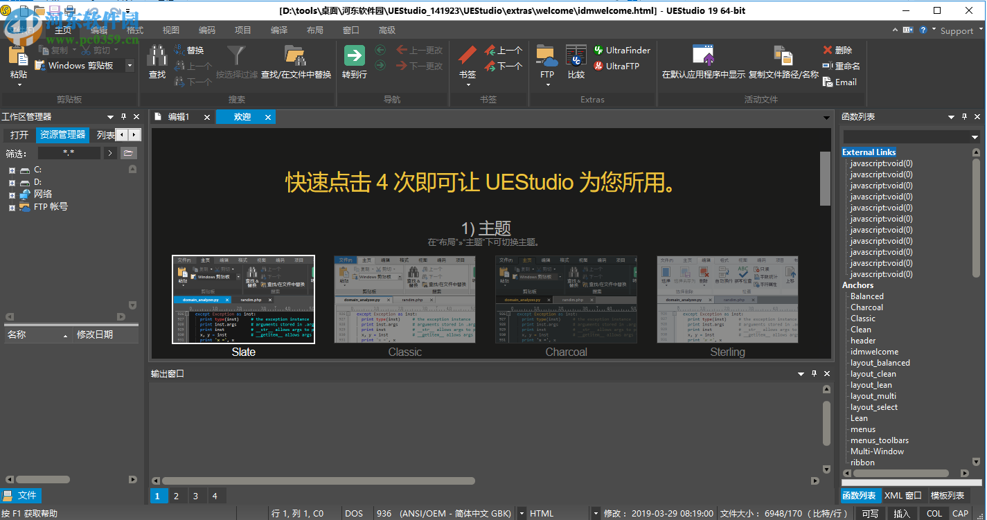The height and width of the screenshot is (520, 987).
Task: Expand the D: drive tree node
Action: (x=12, y=183)
